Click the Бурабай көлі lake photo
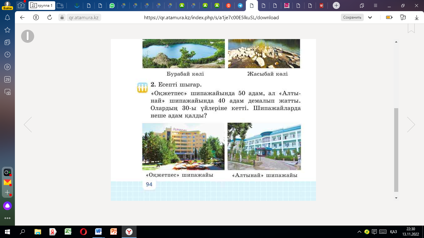Screen dimensions: 424x238 183,54
